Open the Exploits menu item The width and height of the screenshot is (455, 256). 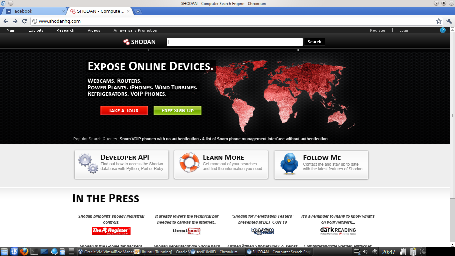[x=36, y=30]
